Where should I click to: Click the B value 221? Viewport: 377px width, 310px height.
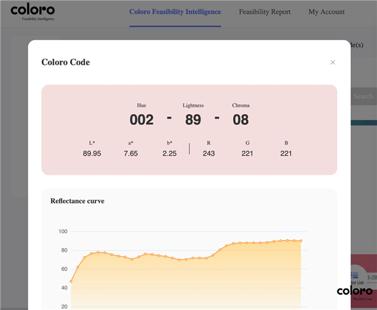point(286,154)
